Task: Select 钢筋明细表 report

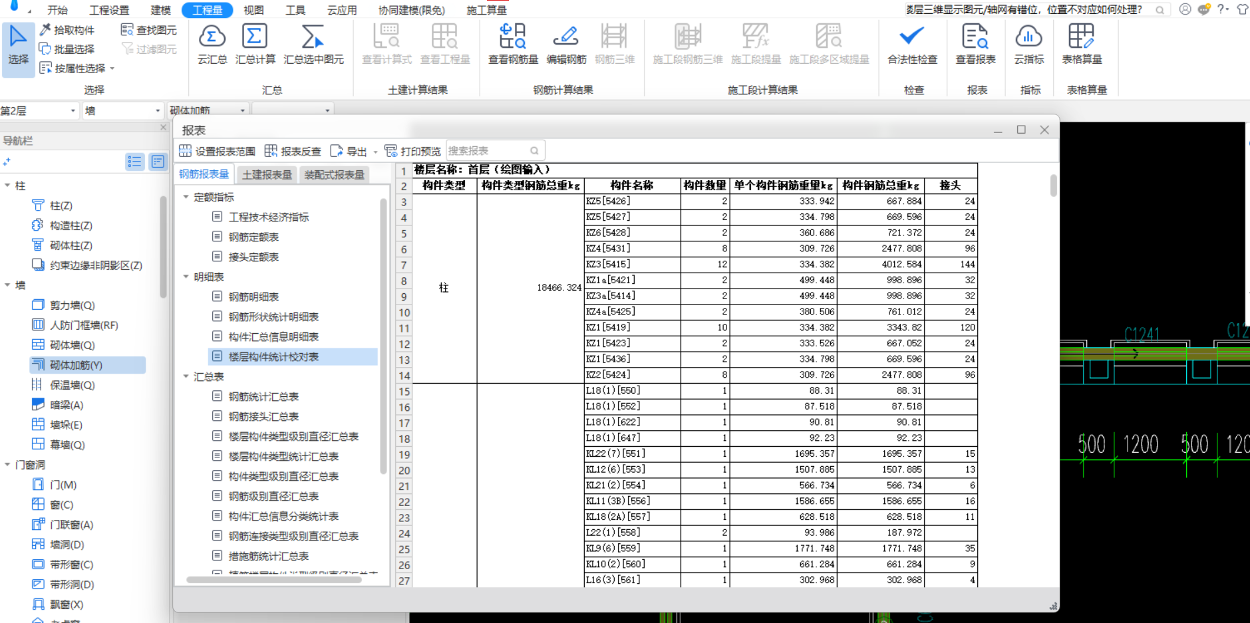Action: [253, 297]
